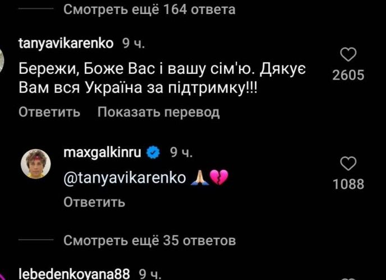Open tanyavikarenko username profile link

pos(66,44)
